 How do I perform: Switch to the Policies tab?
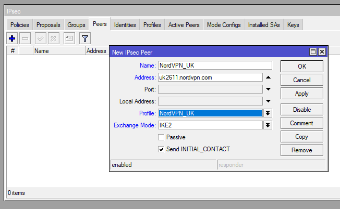pos(20,25)
